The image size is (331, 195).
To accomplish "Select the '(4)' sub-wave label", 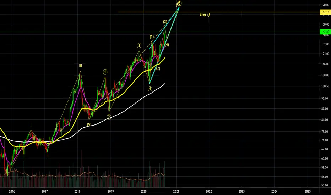I will 167,45.
